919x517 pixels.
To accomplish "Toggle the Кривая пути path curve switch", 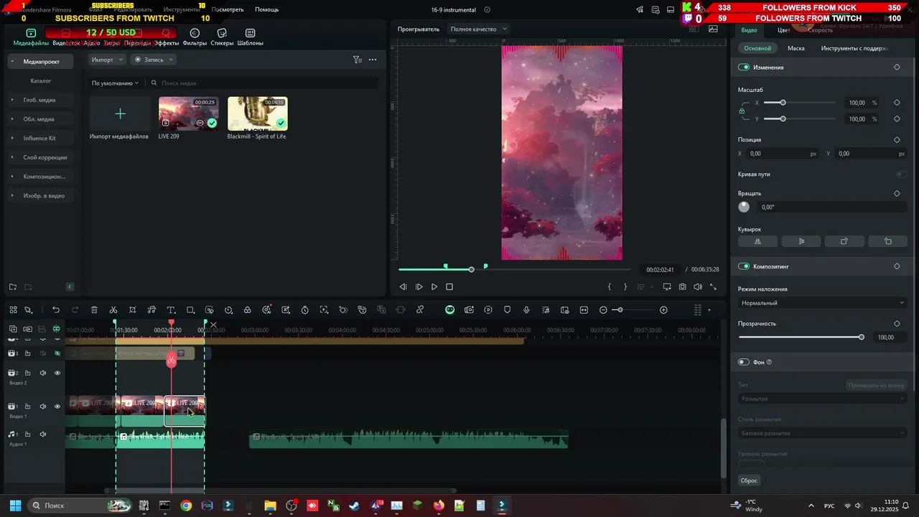I will (901, 174).
